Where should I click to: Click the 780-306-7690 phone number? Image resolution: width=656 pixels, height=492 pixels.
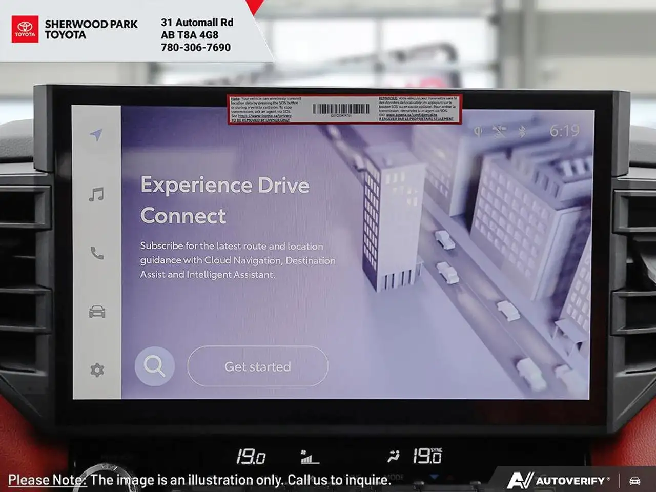coord(196,47)
